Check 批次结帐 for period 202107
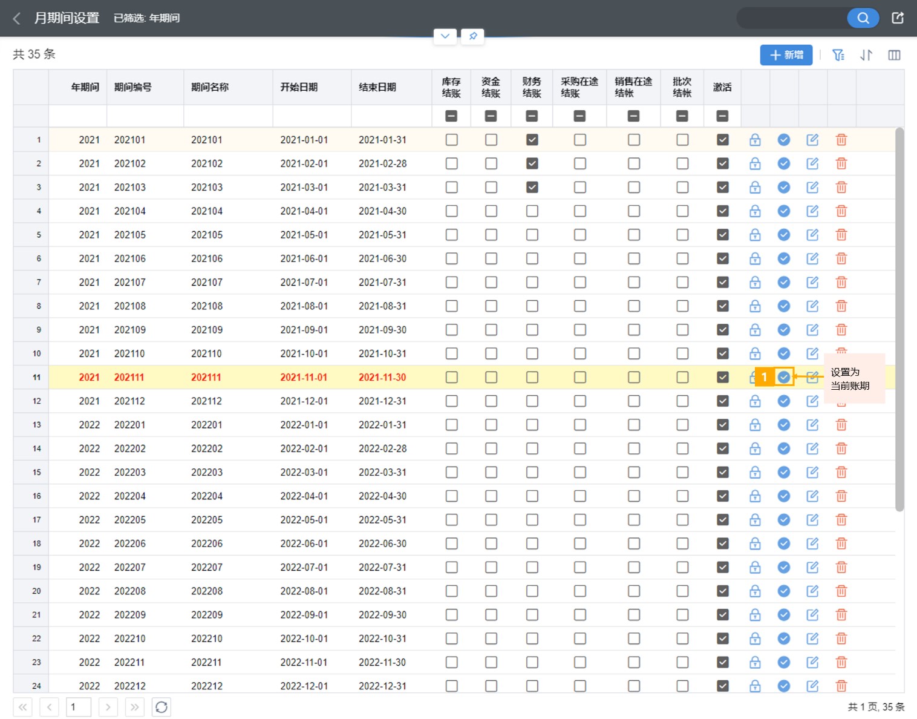 (682, 282)
